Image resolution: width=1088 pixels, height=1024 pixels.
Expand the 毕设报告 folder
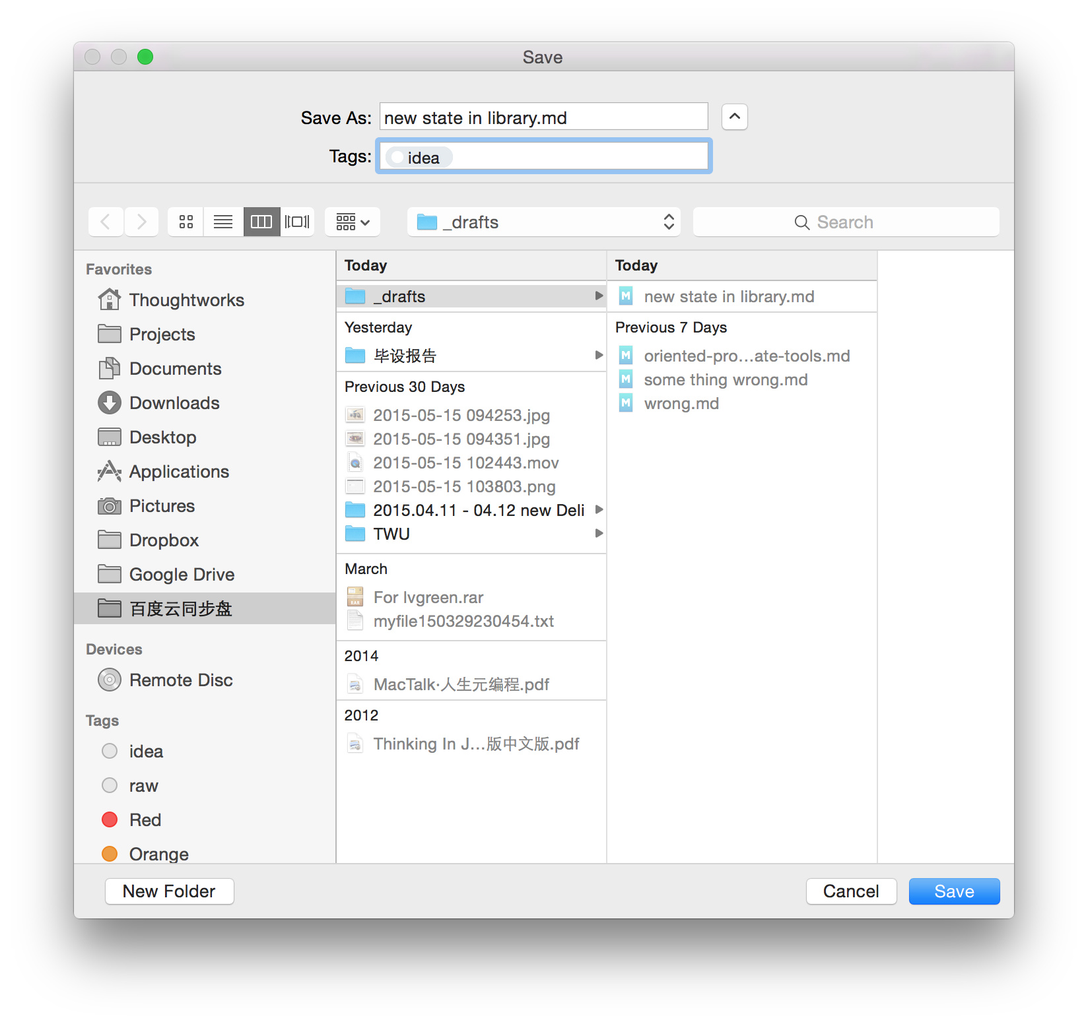tap(598, 355)
